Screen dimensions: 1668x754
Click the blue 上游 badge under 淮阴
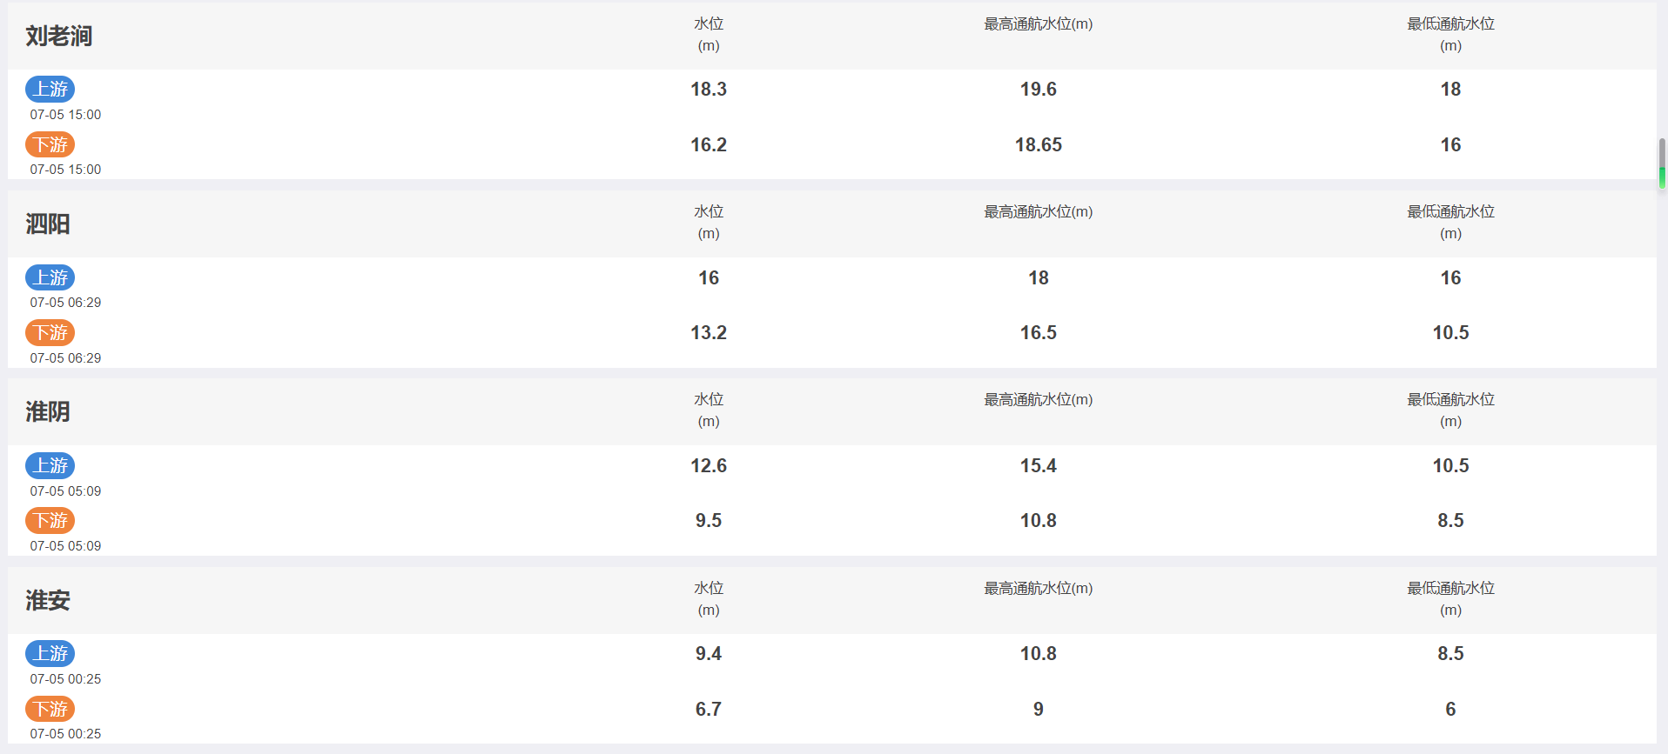(x=50, y=465)
